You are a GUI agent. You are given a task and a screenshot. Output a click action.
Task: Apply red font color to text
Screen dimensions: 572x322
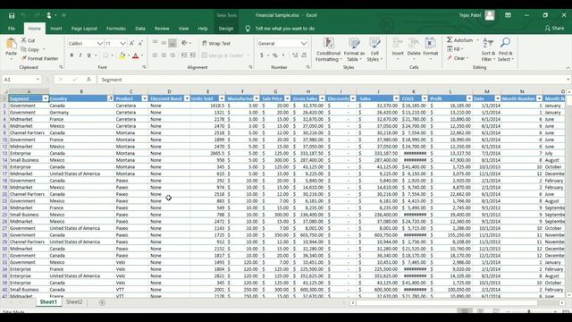[x=136, y=55]
